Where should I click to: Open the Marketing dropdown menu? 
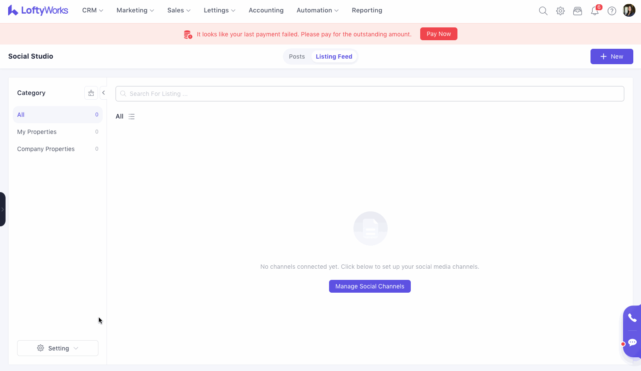(135, 10)
